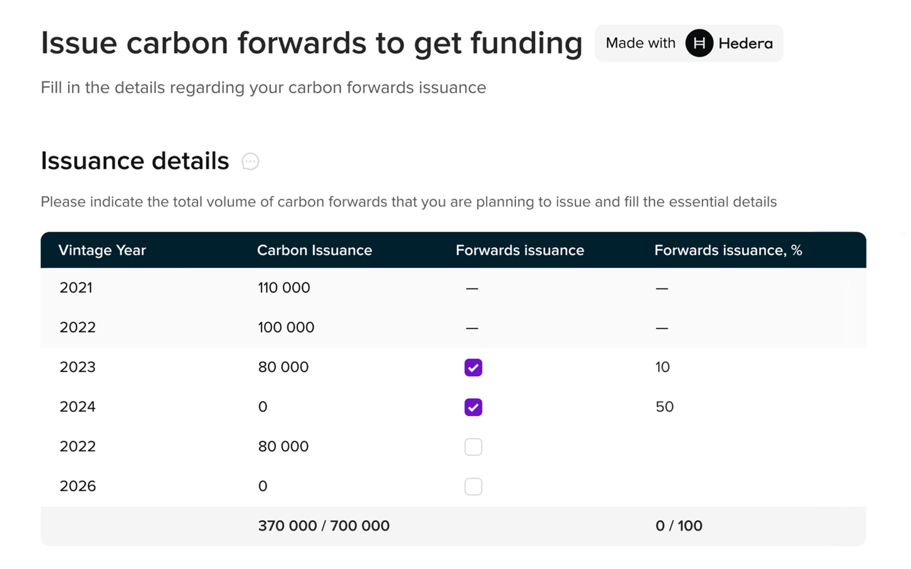Click the Forwards issuance column header
This screenshot has height=569, width=911.
(519, 250)
